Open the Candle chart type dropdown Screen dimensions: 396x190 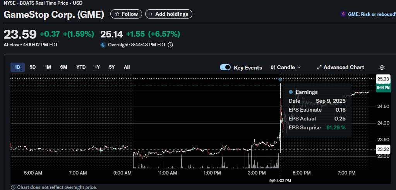[x=286, y=67]
